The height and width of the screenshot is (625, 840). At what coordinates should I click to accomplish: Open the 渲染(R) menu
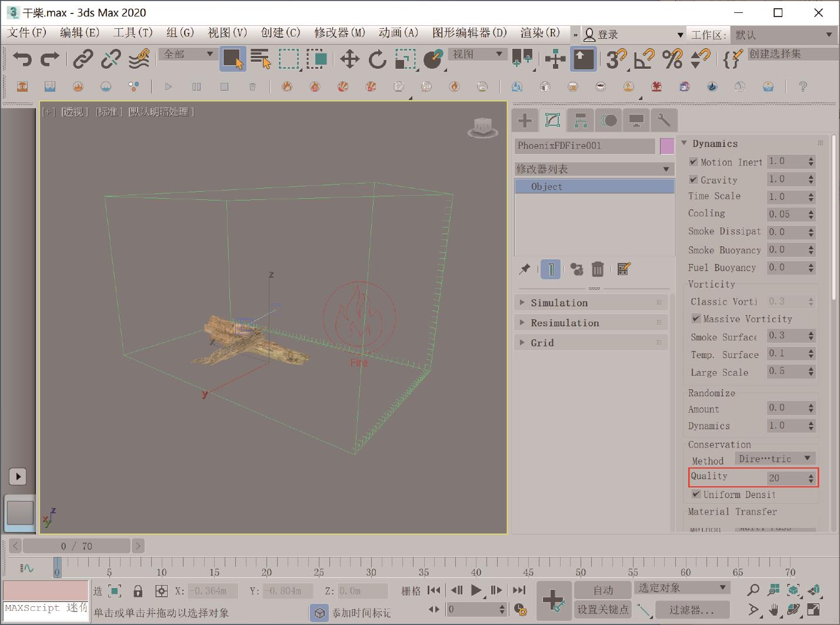coord(539,33)
